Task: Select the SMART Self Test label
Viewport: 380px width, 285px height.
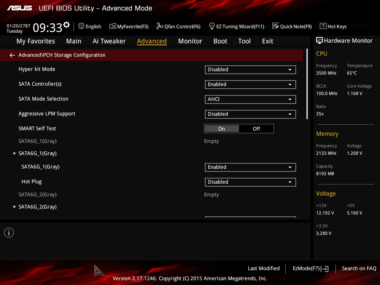Action: pyautogui.click(x=37, y=129)
